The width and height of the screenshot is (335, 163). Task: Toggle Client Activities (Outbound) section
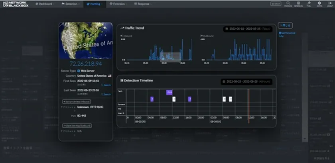(77, 126)
